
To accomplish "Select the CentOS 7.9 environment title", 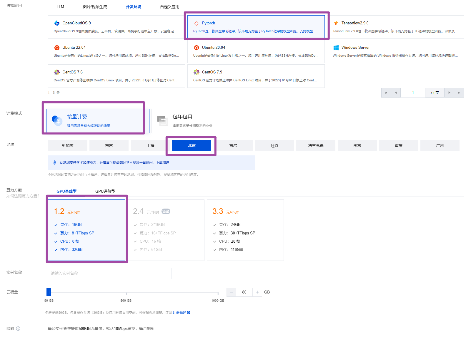I will tap(212, 72).
